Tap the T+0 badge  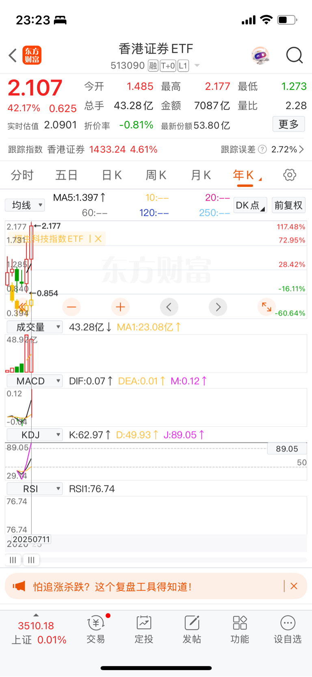tap(168, 66)
